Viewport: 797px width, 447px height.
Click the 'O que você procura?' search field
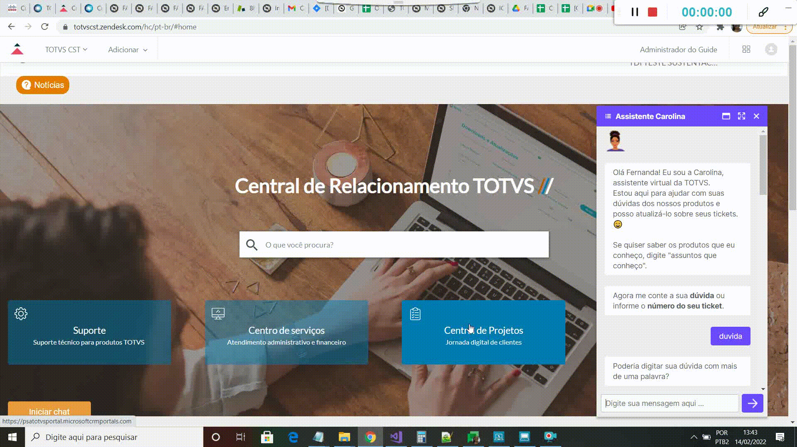click(394, 245)
